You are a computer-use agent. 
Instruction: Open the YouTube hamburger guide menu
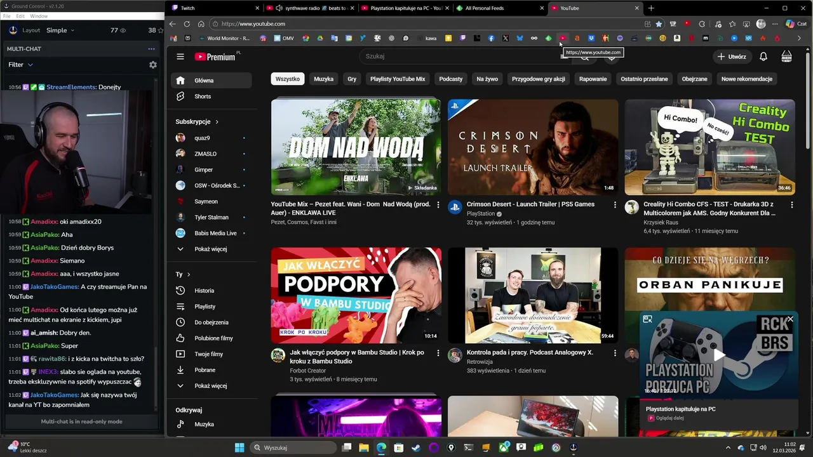[x=180, y=56]
